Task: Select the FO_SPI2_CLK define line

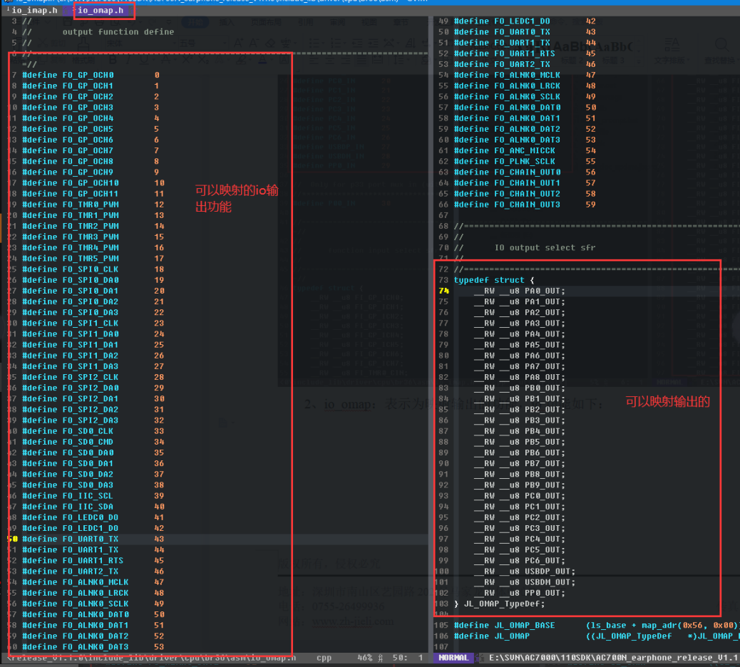Action: [93, 377]
